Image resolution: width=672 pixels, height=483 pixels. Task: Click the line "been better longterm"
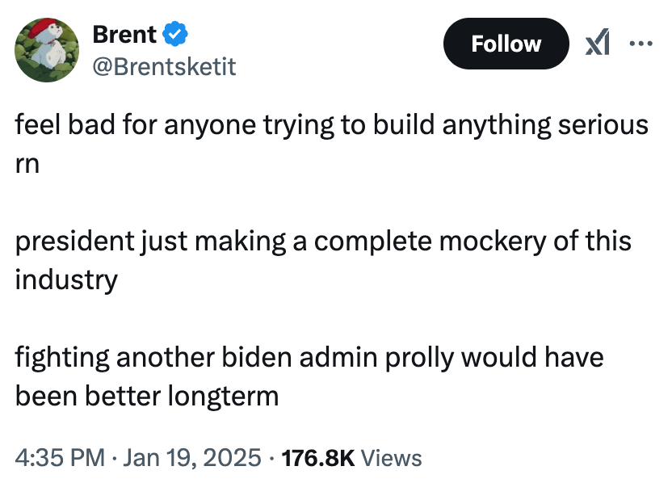tap(146, 396)
